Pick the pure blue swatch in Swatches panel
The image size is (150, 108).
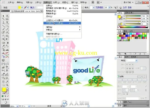127,36
